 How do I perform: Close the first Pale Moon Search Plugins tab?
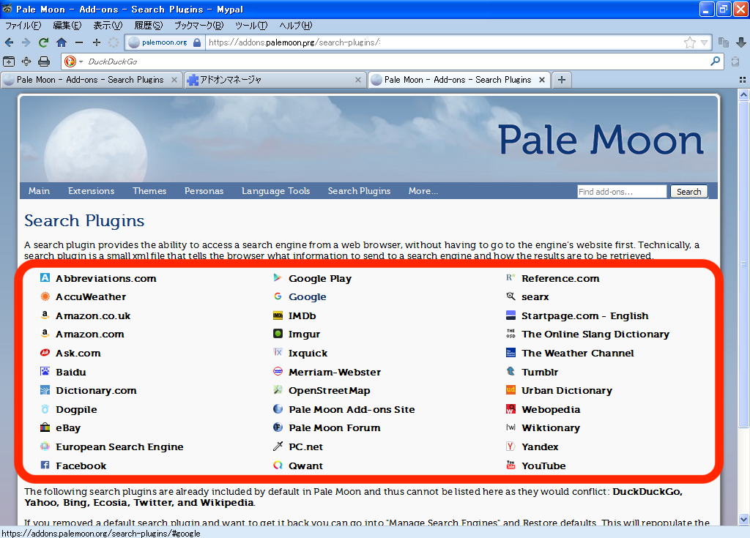click(x=174, y=80)
